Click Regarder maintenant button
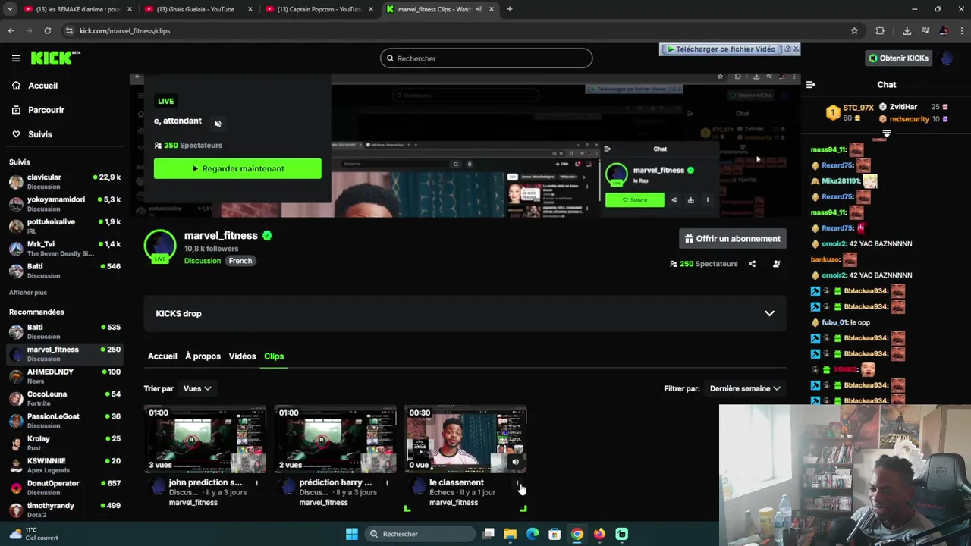Screen dimensions: 971x546 (237, 168)
